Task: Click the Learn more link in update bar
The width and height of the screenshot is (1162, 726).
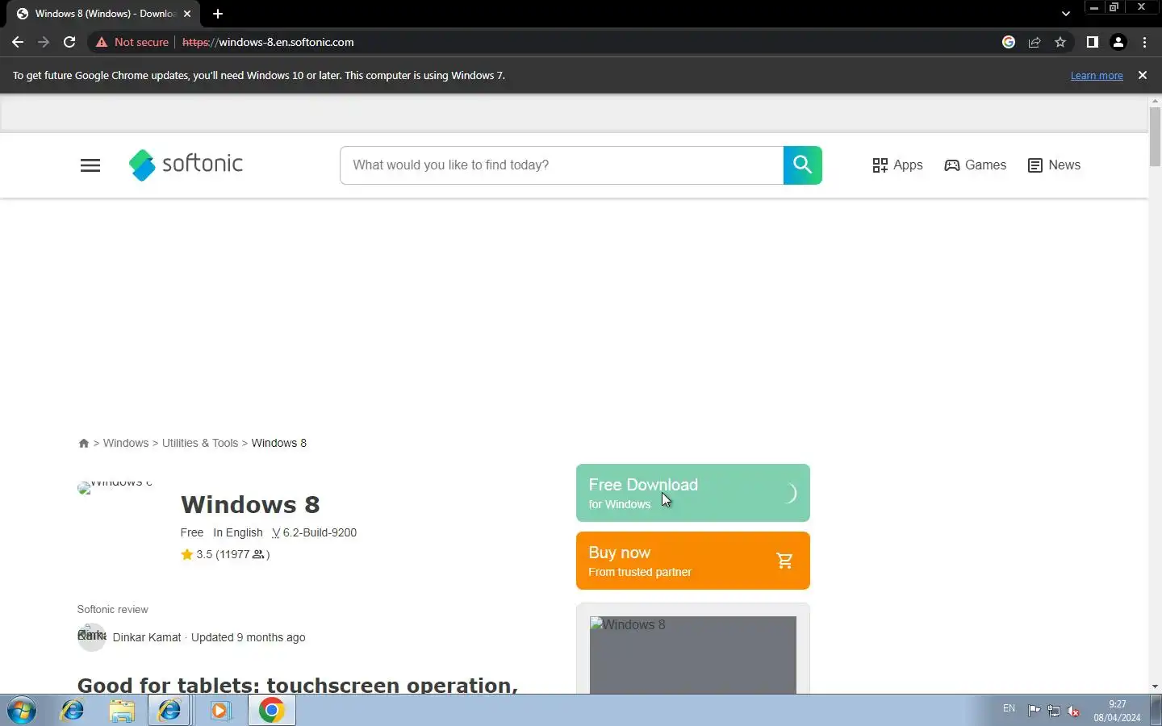Action: (1097, 76)
